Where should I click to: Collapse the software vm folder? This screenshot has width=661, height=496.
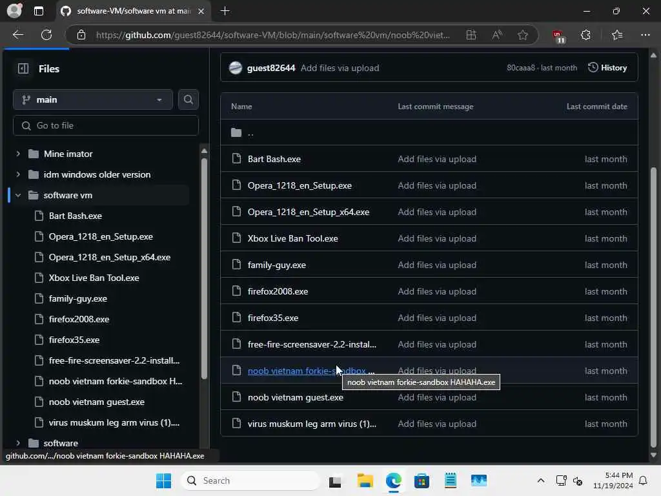tap(18, 195)
